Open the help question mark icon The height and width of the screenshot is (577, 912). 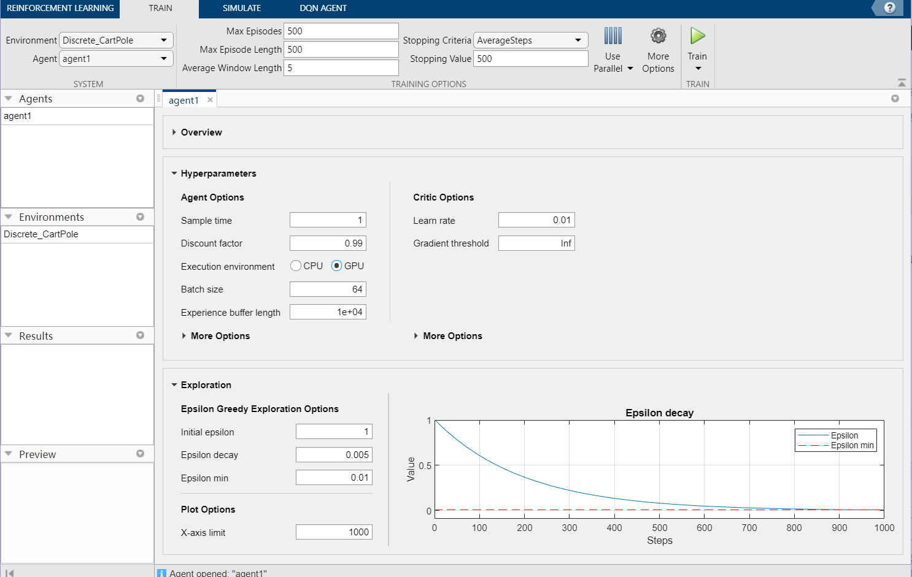tap(889, 8)
